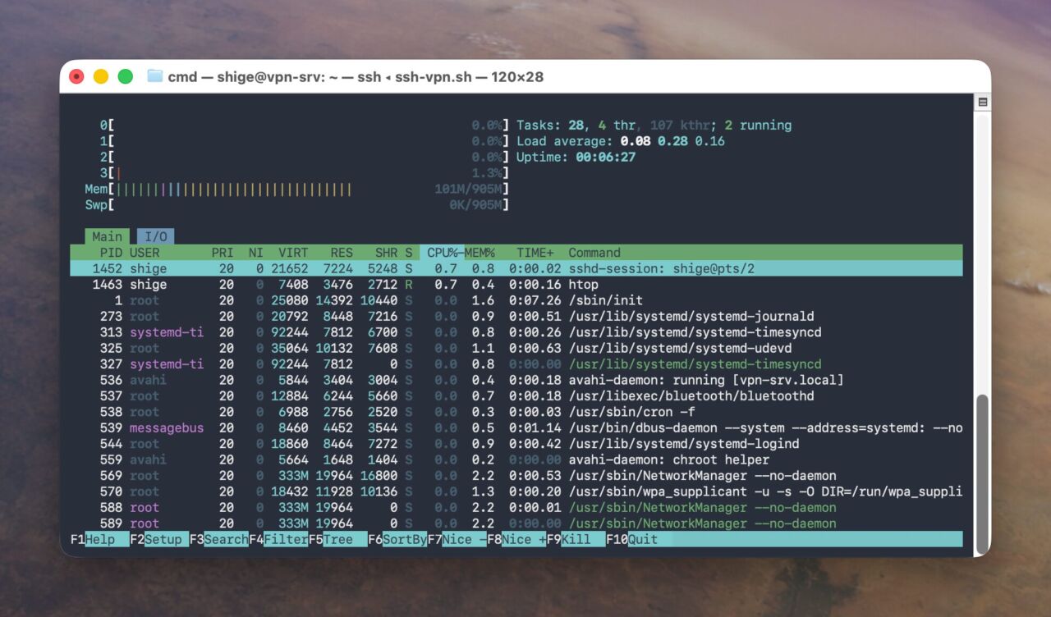The image size is (1051, 617).
Task: Click PID 589 NetworkManager thread row
Action: coord(516,523)
